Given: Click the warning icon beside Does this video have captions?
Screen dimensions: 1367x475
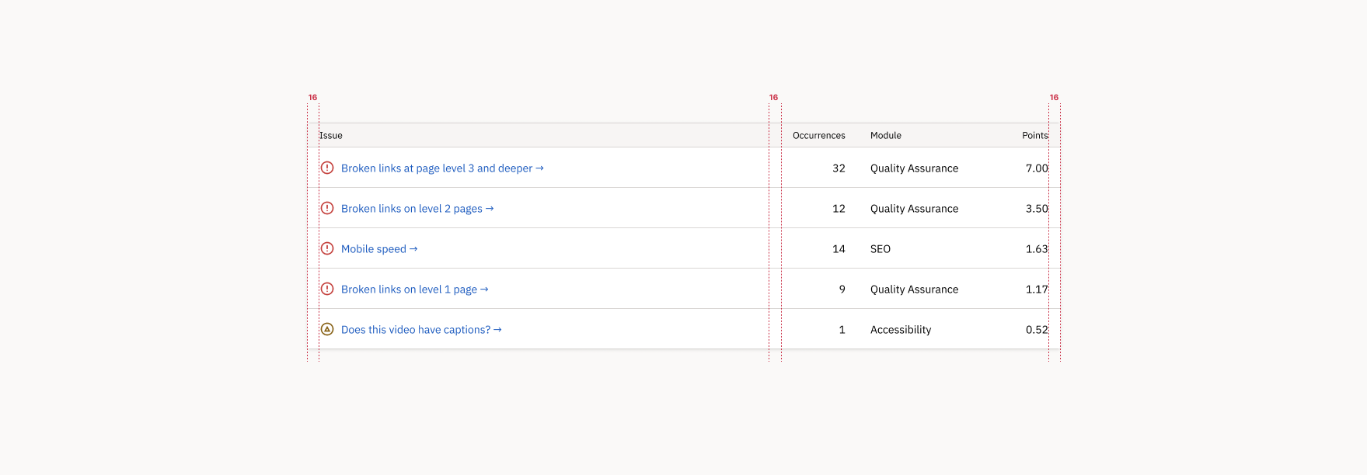Looking at the screenshot, I should click(327, 329).
